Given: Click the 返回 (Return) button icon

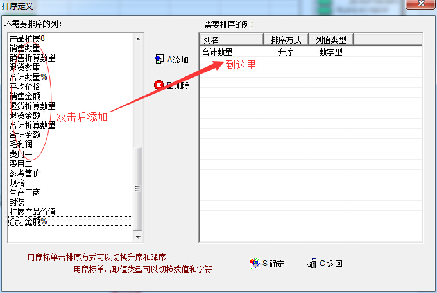Looking at the screenshot, I should click(x=312, y=264).
